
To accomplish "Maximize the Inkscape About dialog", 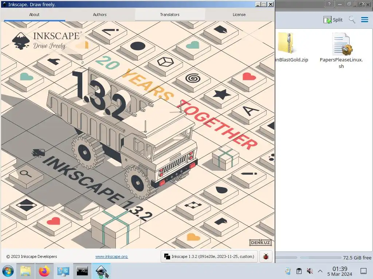I will click(264, 4).
